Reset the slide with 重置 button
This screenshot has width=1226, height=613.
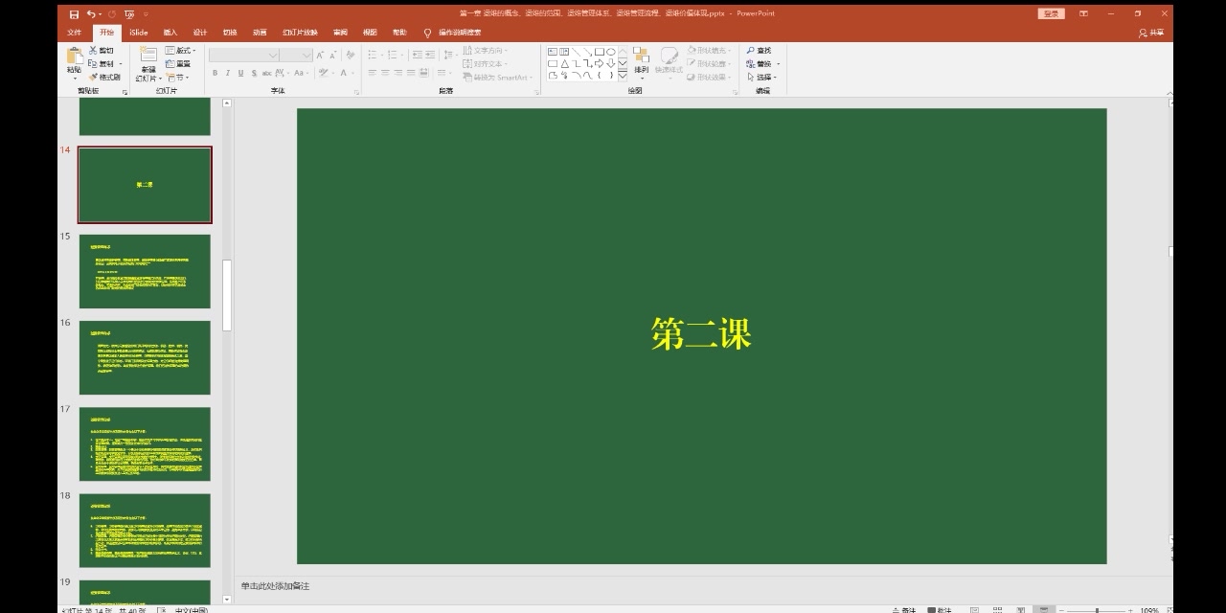point(178,63)
